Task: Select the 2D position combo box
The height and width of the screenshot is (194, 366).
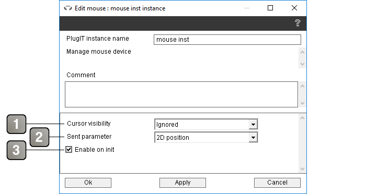Action: [206, 137]
